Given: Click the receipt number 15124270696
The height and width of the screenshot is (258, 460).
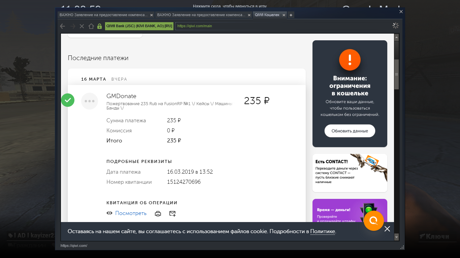Looking at the screenshot, I should click(x=184, y=182).
